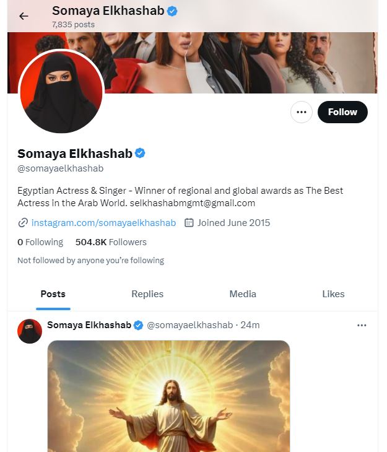Follow Somaya Elkhashab

point(342,112)
